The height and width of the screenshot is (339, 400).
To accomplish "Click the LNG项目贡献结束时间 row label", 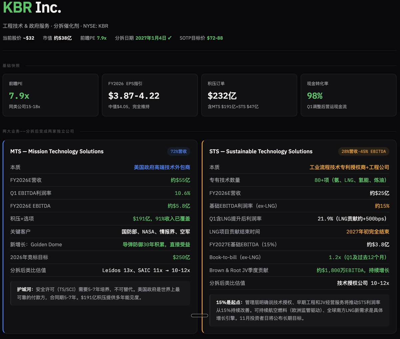I will pos(235,232).
